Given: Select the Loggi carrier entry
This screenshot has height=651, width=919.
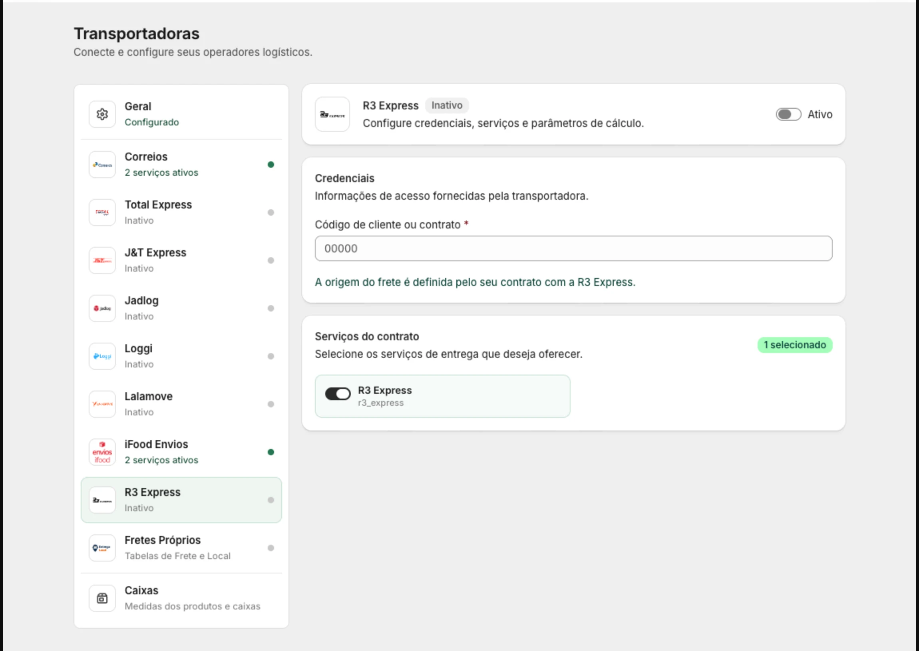Looking at the screenshot, I should 181,356.
